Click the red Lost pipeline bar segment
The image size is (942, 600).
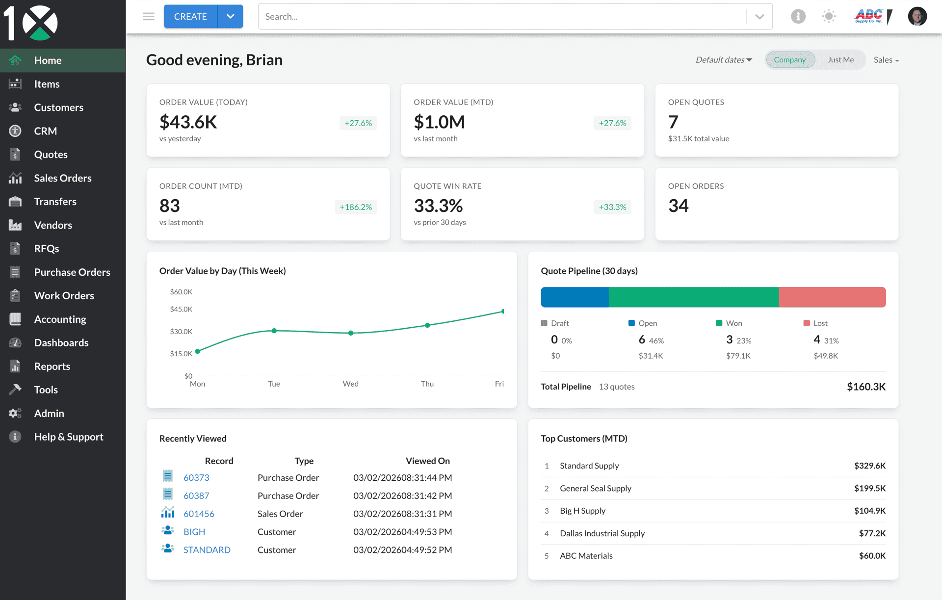pyautogui.click(x=832, y=297)
